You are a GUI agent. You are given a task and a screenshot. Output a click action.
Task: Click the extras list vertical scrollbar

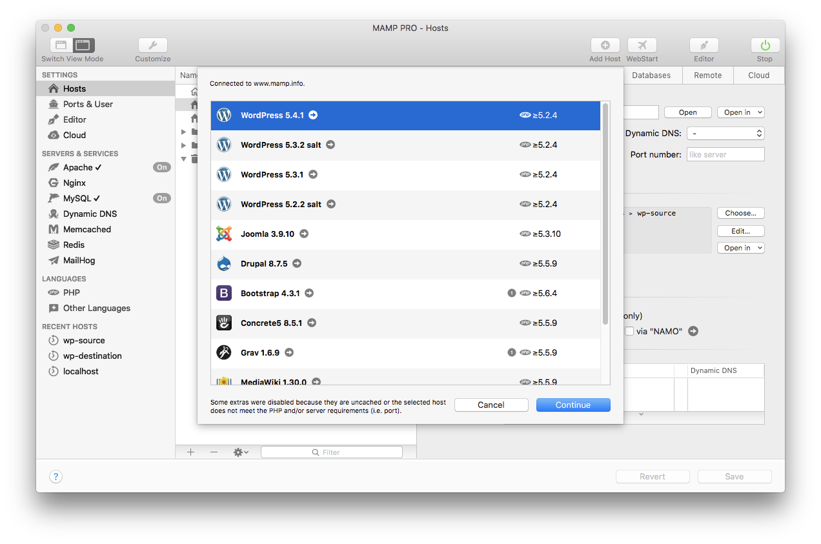605,214
